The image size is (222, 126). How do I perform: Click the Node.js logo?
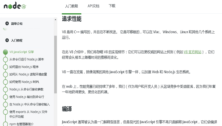click(15, 6)
